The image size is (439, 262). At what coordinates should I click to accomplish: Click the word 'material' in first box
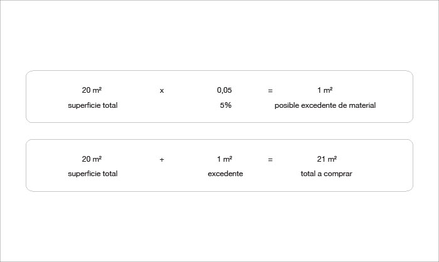coord(362,105)
